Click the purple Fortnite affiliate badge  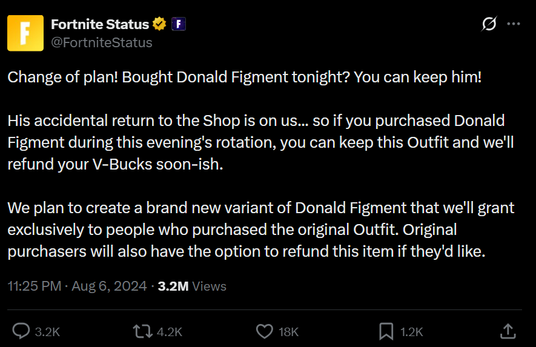pyautogui.click(x=179, y=24)
